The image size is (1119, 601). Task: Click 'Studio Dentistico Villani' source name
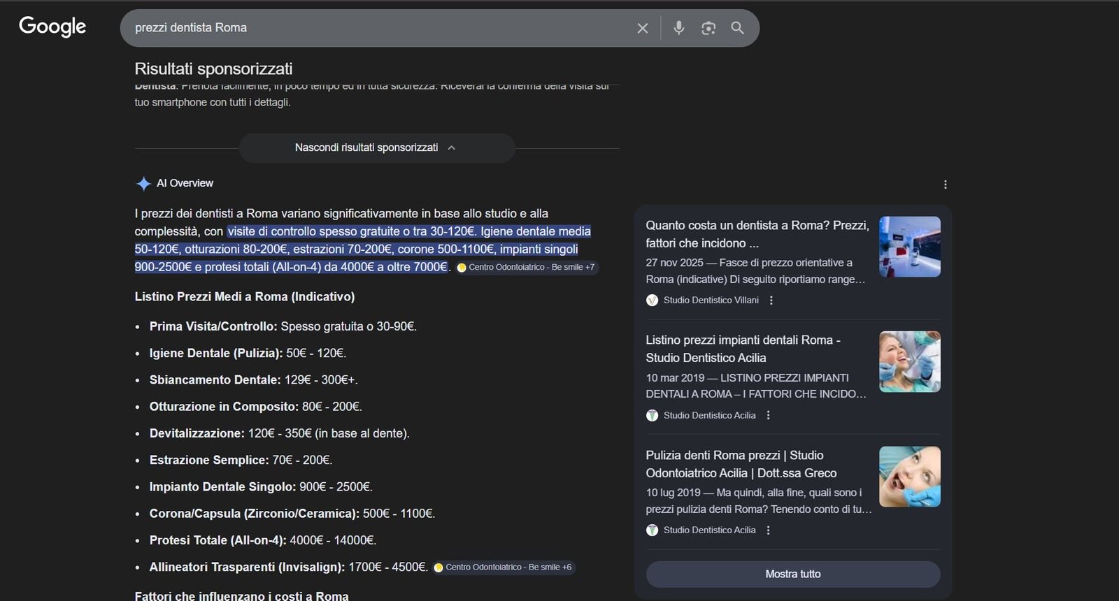pos(711,300)
